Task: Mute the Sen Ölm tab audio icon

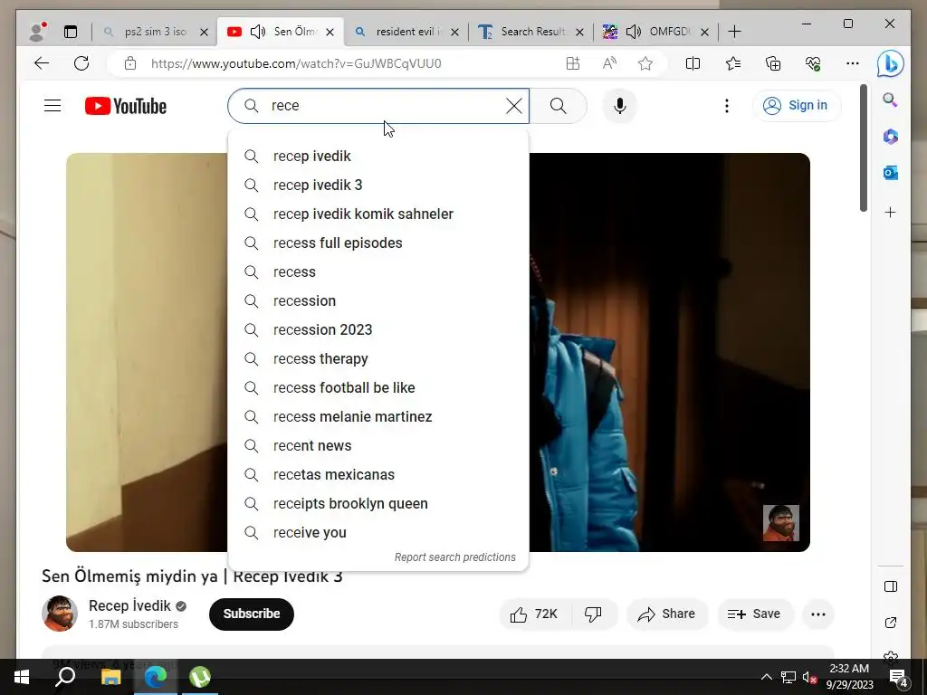Action: [258, 32]
